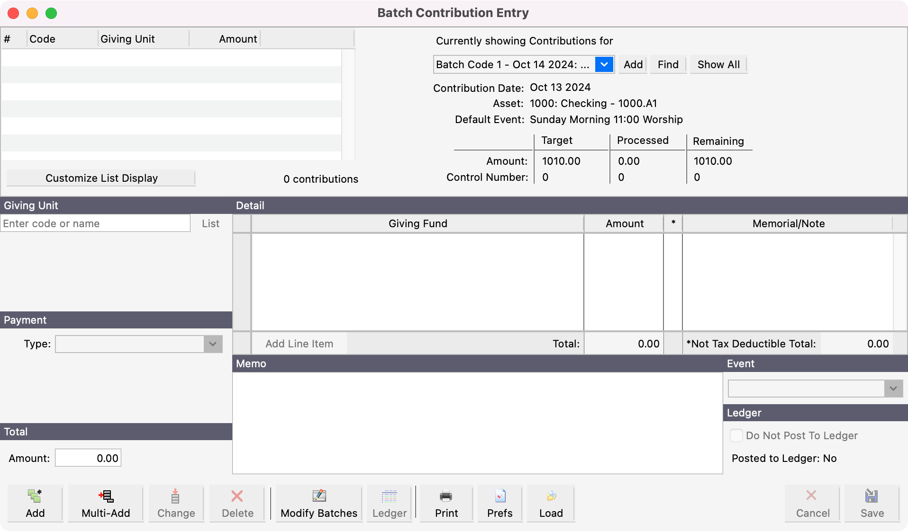Open Prefs settings

(x=500, y=503)
